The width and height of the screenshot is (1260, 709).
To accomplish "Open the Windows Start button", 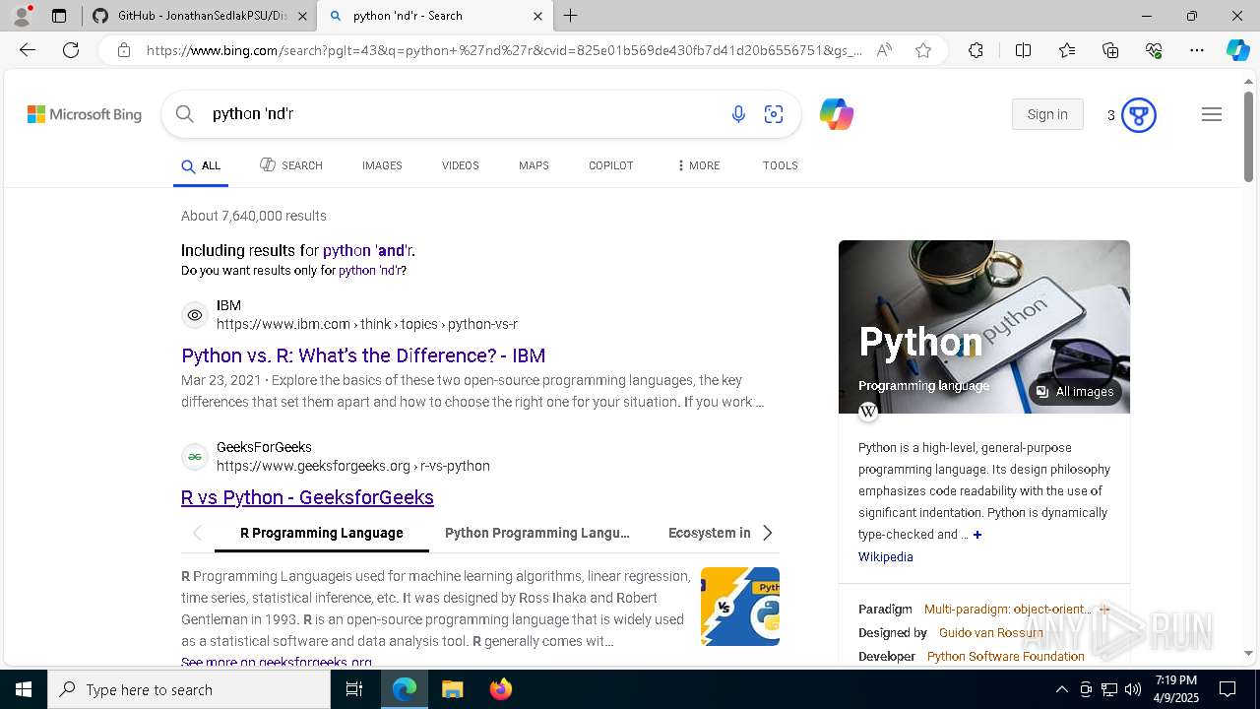I will [x=24, y=689].
